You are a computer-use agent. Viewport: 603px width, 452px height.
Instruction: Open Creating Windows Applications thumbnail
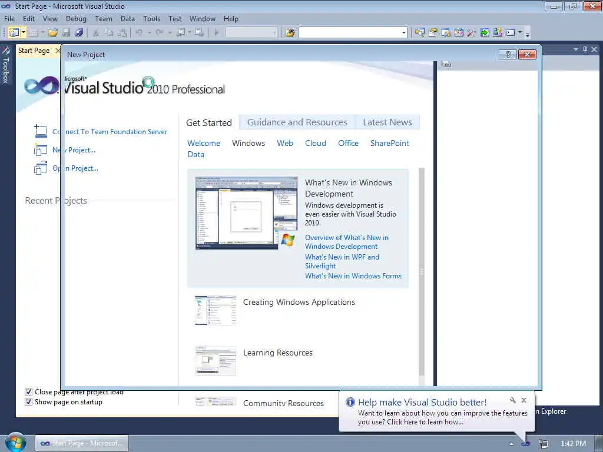(x=216, y=311)
